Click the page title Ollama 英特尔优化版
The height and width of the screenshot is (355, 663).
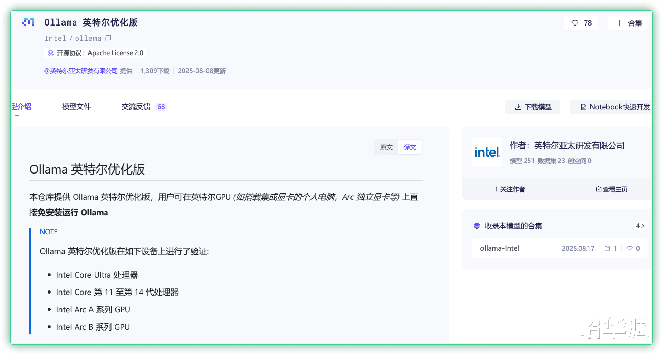(x=91, y=22)
